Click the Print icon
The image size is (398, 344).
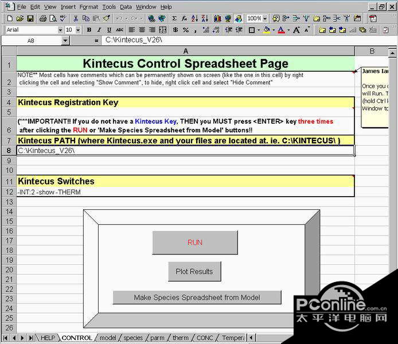point(43,18)
